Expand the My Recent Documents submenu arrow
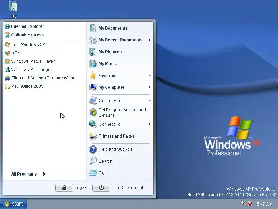 point(150,40)
